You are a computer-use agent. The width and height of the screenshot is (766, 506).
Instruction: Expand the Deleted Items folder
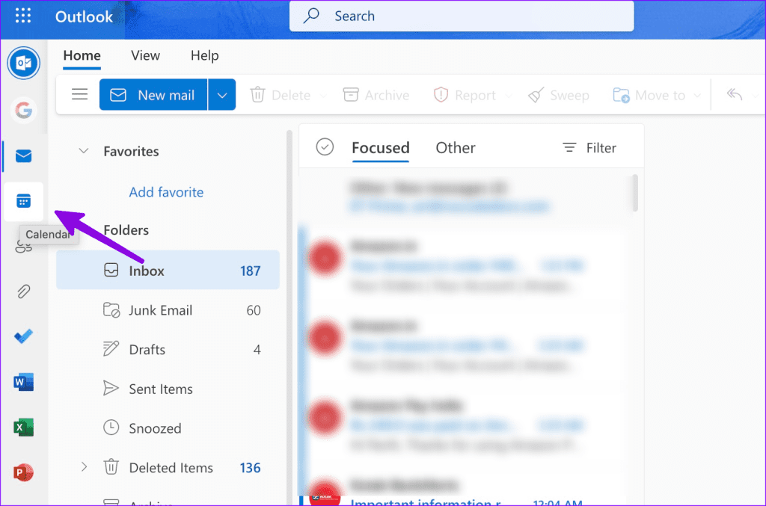[84, 467]
